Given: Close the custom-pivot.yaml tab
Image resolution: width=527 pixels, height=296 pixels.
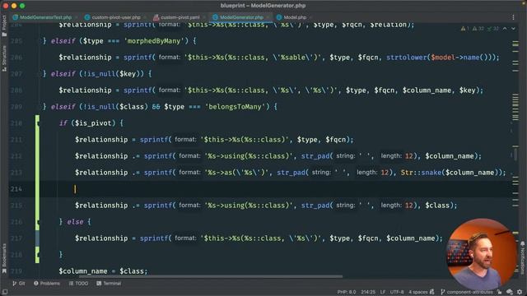Looking at the screenshot, I should [x=204, y=17].
